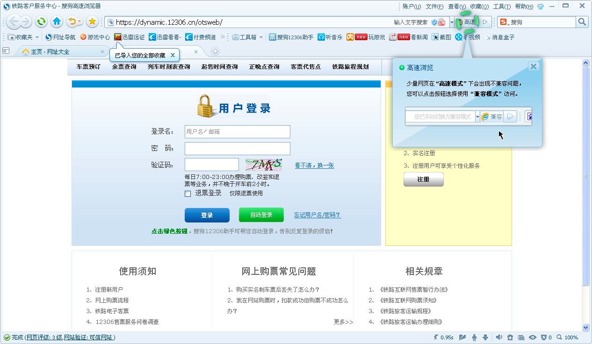Tick the 退票登录 checkbox
The width and height of the screenshot is (592, 344).
[x=188, y=193]
